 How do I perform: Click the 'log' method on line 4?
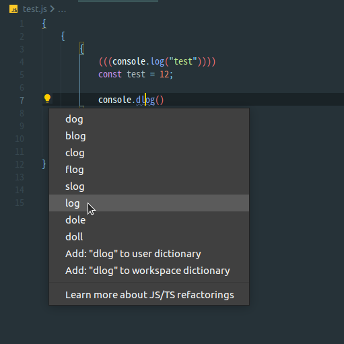tap(158, 61)
